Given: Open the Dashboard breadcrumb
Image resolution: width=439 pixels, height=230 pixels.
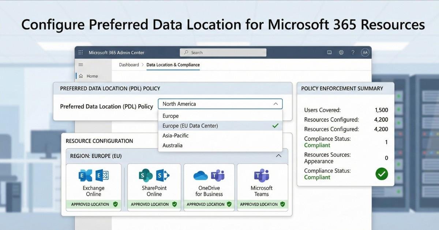Looking at the screenshot, I should [129, 64].
